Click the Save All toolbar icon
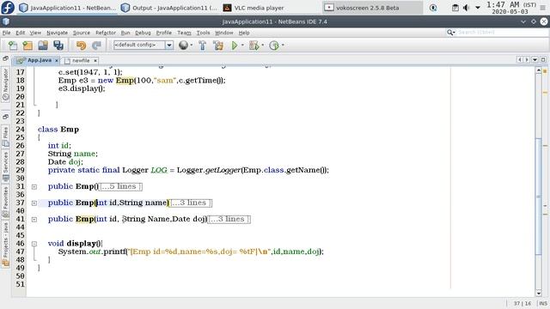The width and height of the screenshot is (550, 309). click(x=58, y=45)
